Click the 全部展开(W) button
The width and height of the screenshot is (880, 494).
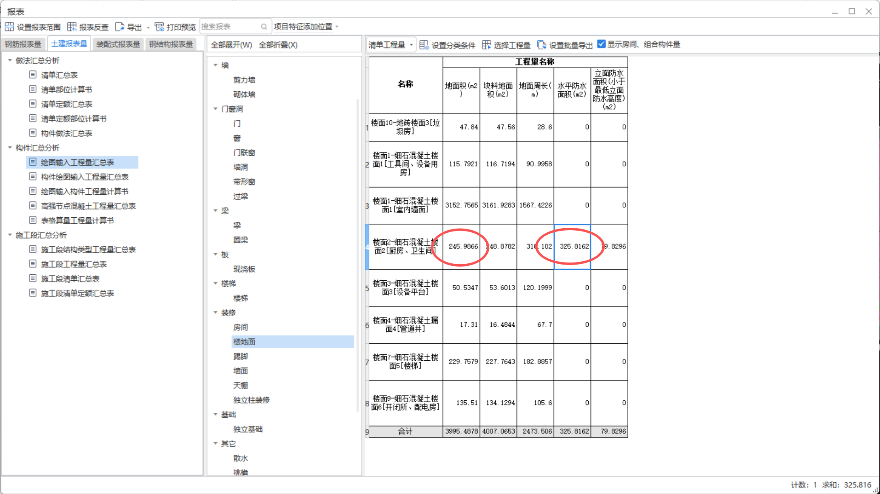(x=231, y=45)
